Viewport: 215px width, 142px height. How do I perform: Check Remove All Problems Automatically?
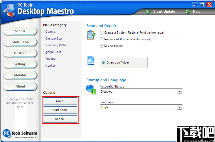click(x=101, y=39)
